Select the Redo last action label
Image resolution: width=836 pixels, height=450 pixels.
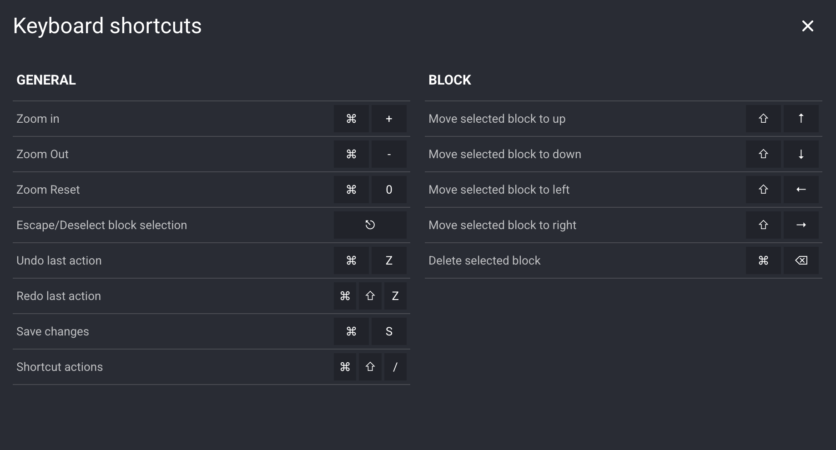pos(59,296)
